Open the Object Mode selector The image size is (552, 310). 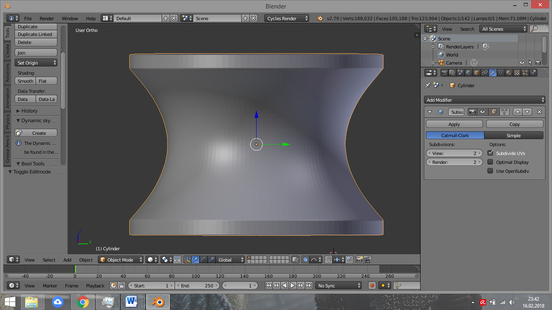point(121,260)
